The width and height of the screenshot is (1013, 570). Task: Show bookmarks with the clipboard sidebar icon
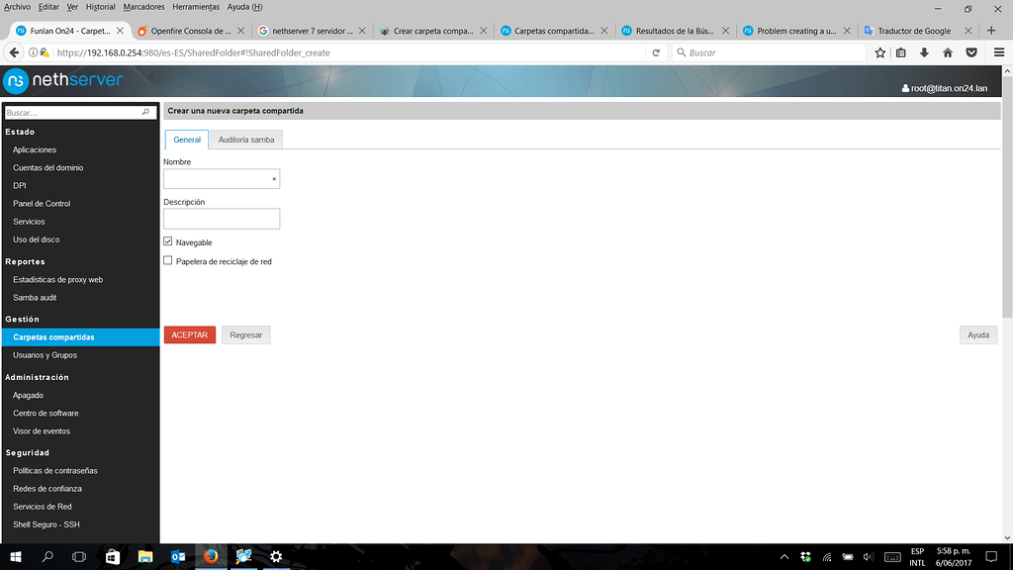pos(902,52)
